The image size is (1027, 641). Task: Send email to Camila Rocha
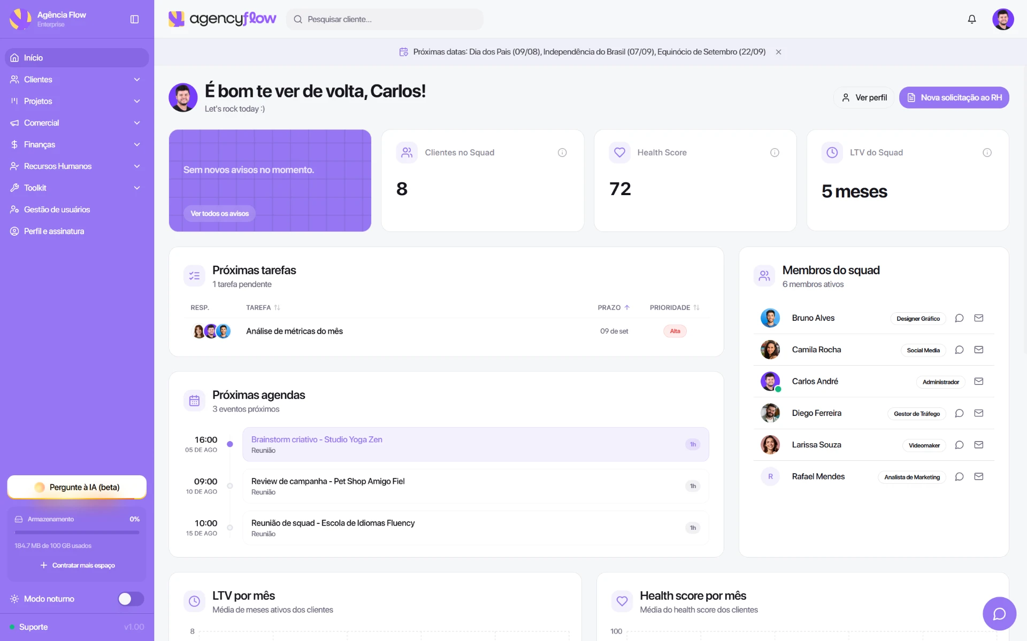(979, 350)
